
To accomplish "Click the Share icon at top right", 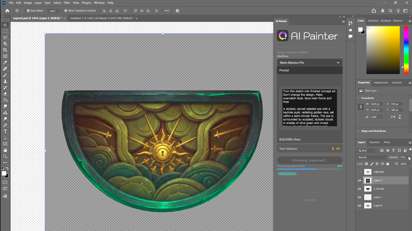I will point(374,11).
